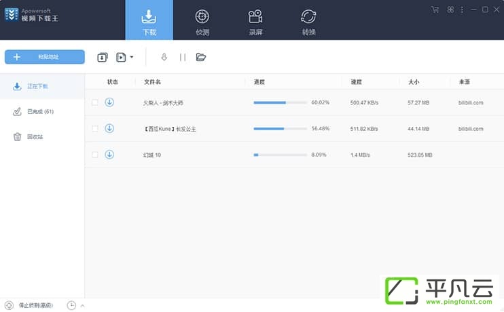The height and width of the screenshot is (312, 504).
Task: Click the 8.09% progress bar
Action: (x=281, y=155)
